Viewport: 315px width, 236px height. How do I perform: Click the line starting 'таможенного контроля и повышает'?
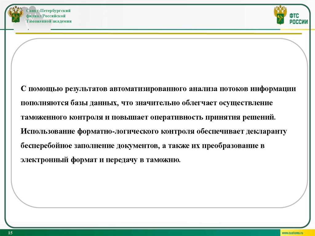[148, 117]
